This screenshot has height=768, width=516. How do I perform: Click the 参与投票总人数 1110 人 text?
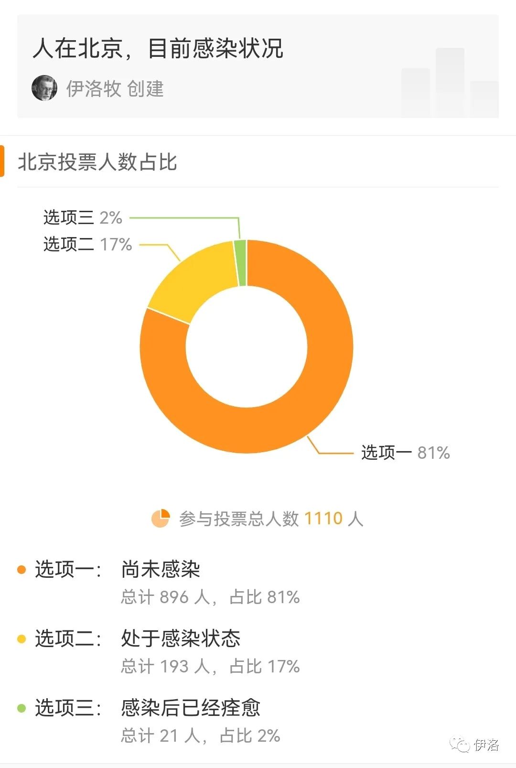click(271, 519)
